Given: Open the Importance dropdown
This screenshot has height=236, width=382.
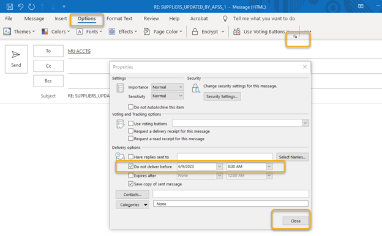Looking at the screenshot, I should point(168,87).
